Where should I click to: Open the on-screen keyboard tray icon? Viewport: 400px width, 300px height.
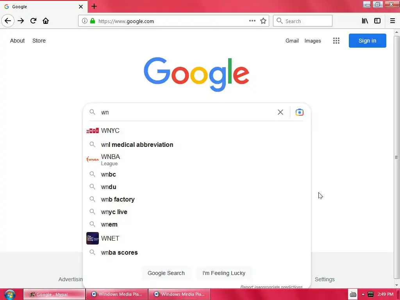(353, 295)
